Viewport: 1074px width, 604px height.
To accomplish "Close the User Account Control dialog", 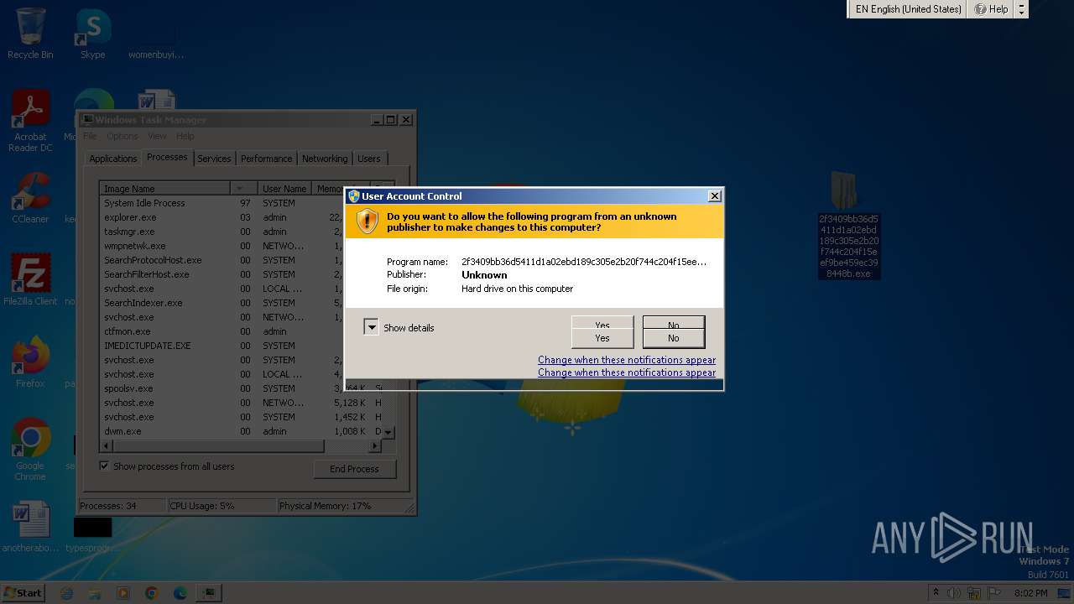I will [715, 196].
